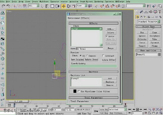
Task: Open the Hierarchy command panel tab
Action: coord(146,12)
